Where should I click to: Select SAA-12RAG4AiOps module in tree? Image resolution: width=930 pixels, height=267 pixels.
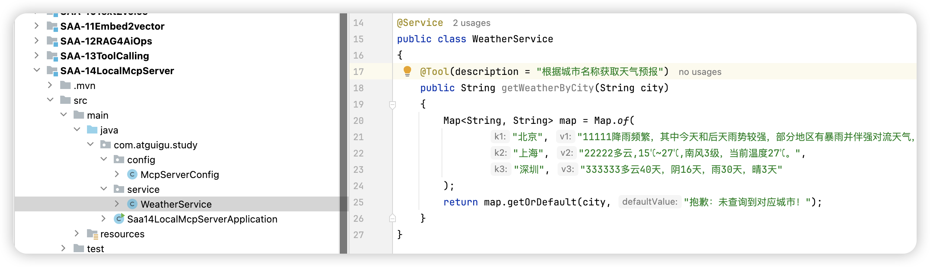[x=106, y=41]
